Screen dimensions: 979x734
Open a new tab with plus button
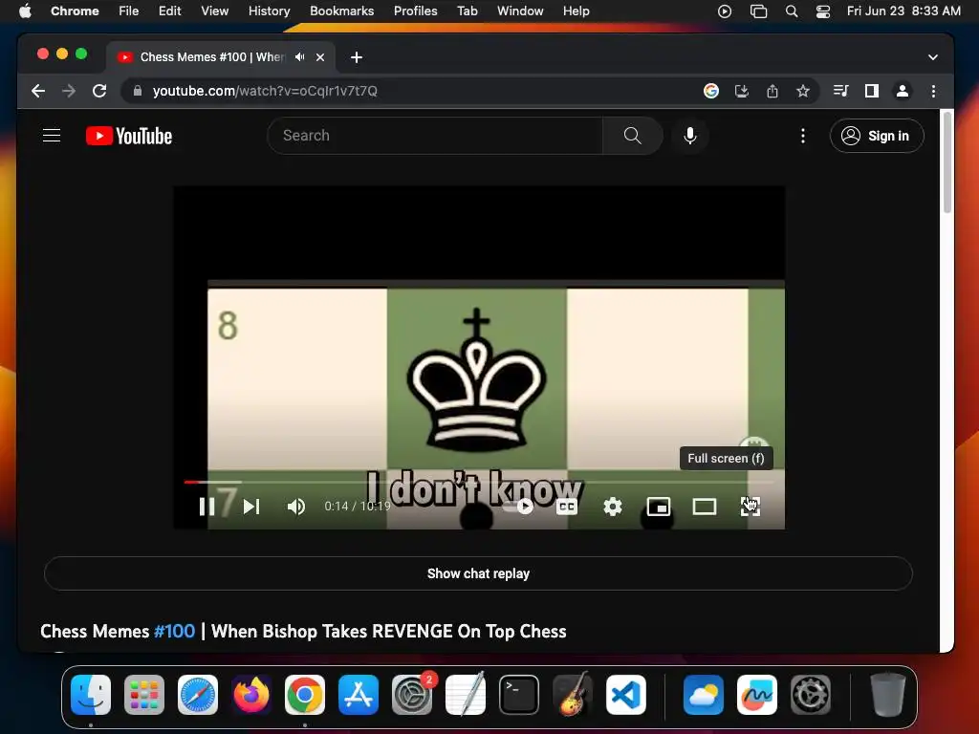(x=357, y=57)
